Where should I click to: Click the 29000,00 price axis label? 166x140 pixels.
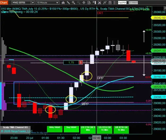[x=159, y=129]
